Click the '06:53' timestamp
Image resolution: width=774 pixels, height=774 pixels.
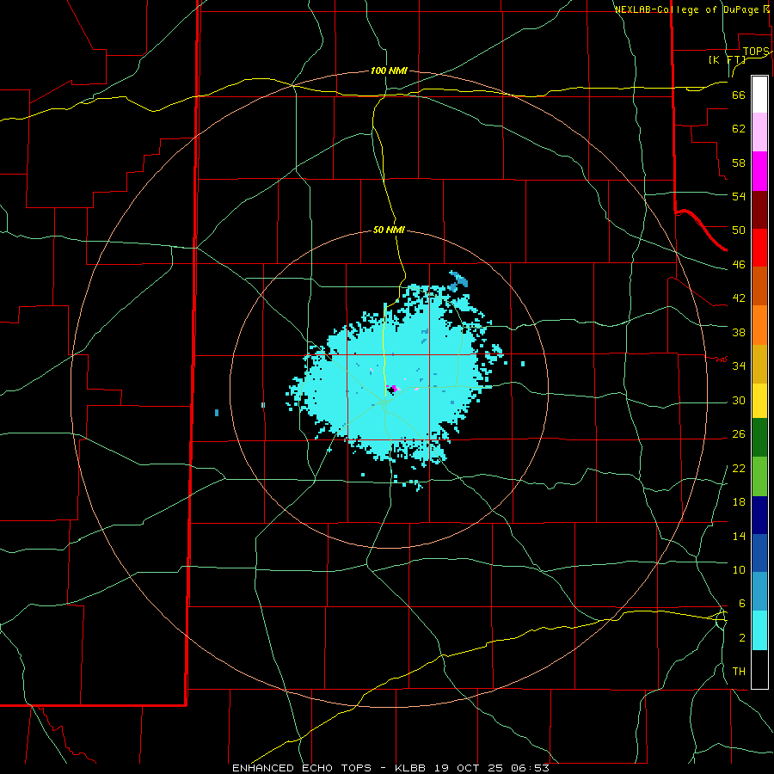531,768
